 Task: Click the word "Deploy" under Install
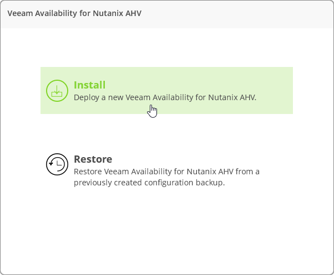click(86, 97)
